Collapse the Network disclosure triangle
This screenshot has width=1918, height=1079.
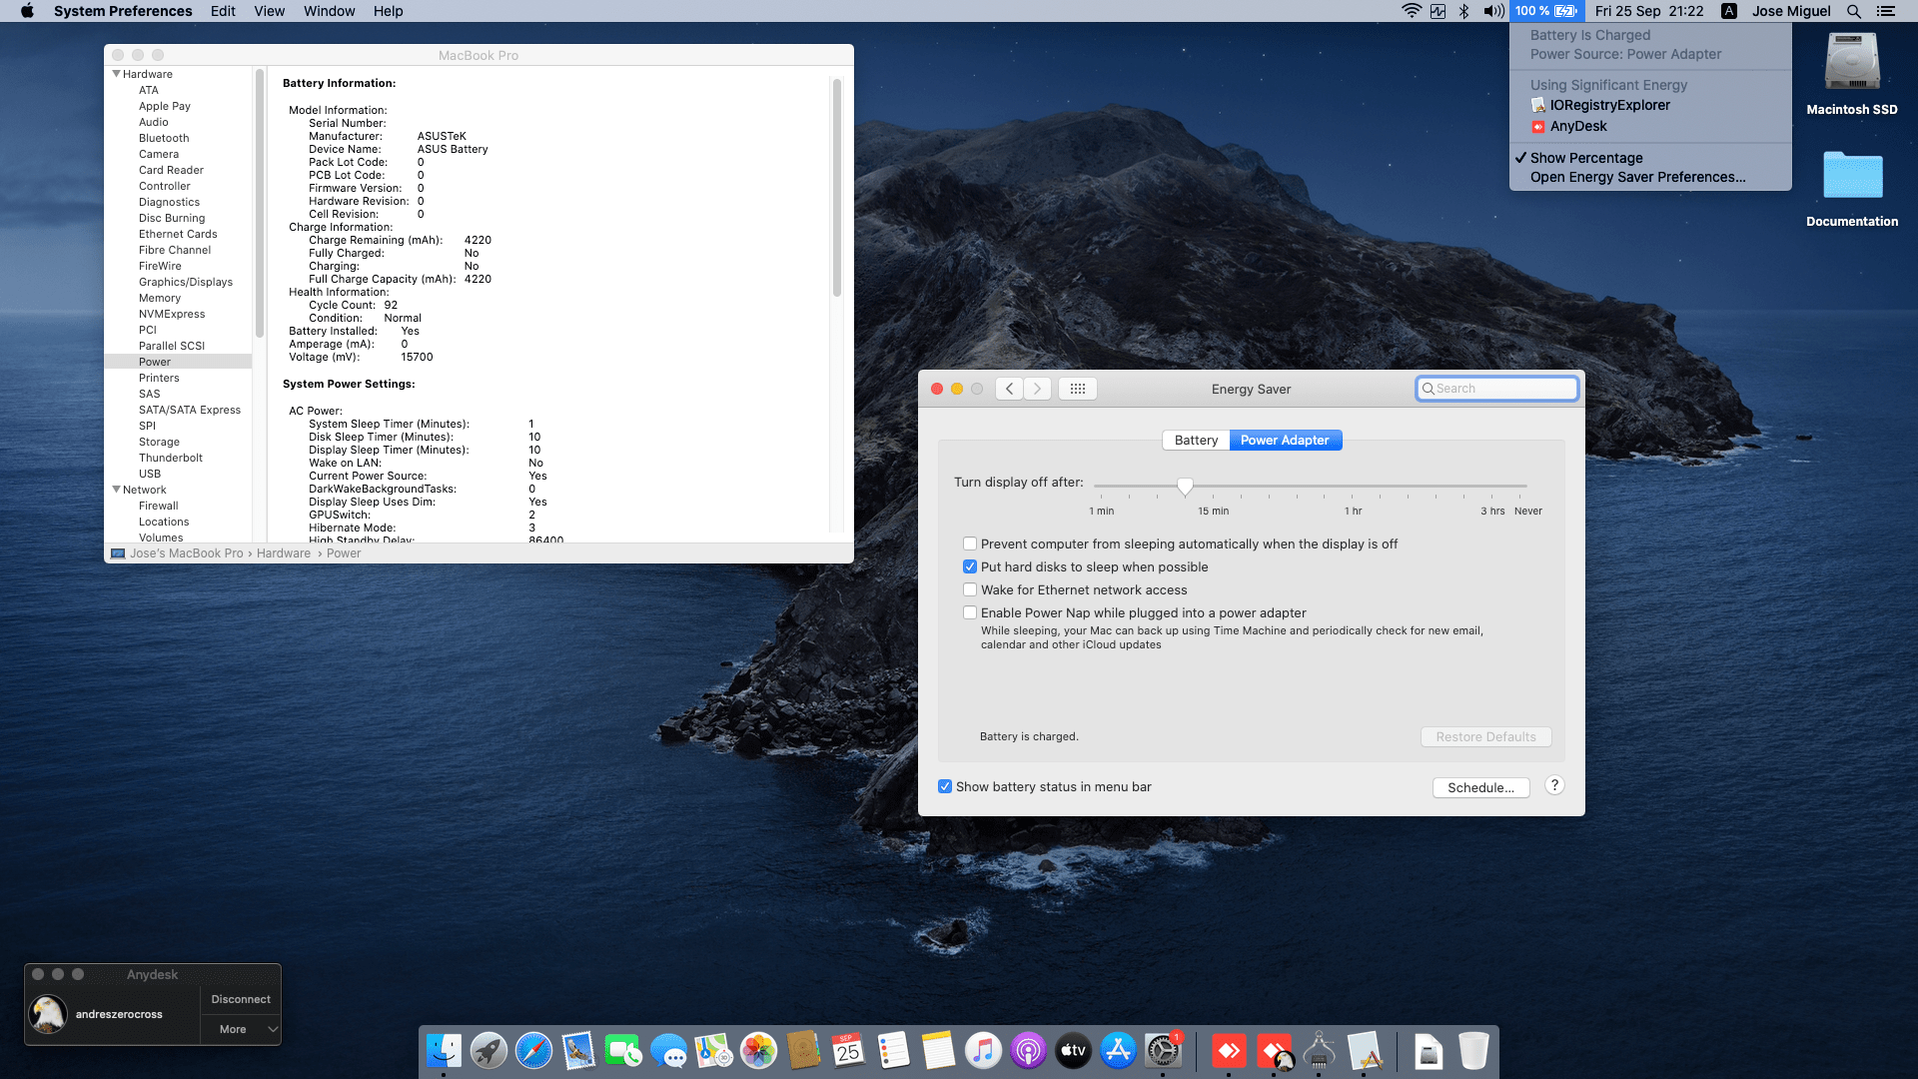click(117, 490)
